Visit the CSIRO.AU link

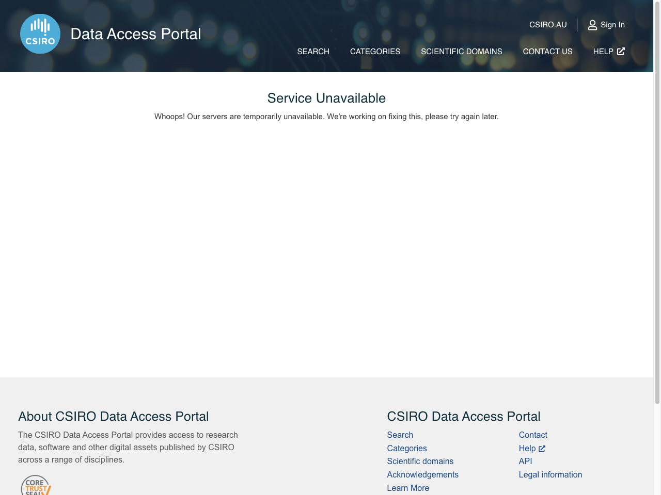(x=548, y=25)
